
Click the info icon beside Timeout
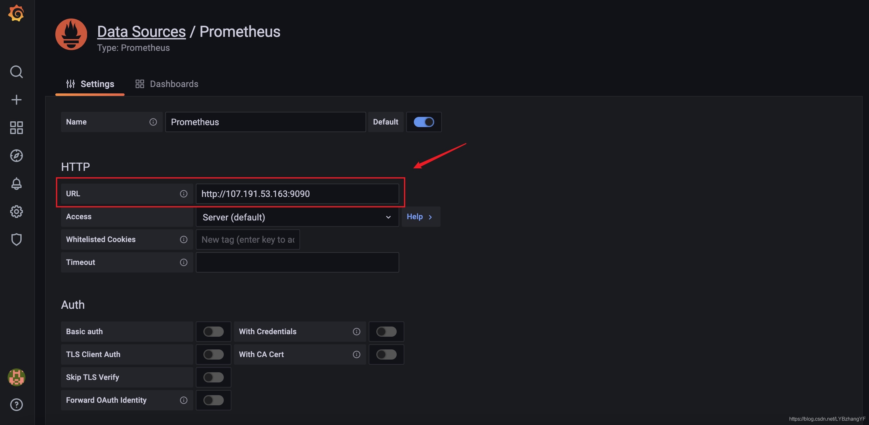click(x=183, y=263)
